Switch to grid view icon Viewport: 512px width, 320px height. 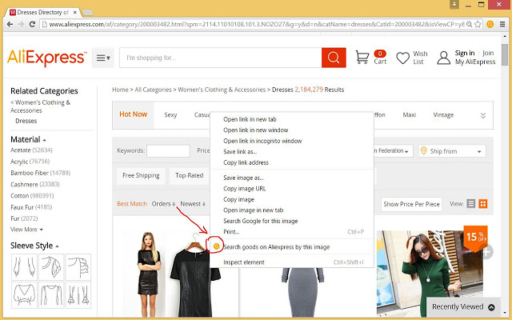pos(483,204)
